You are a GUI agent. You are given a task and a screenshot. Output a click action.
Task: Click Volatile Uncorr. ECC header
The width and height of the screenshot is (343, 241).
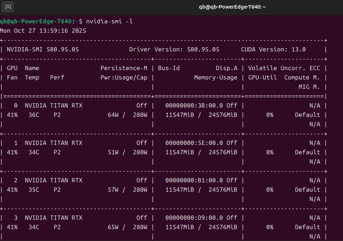(x=284, y=68)
